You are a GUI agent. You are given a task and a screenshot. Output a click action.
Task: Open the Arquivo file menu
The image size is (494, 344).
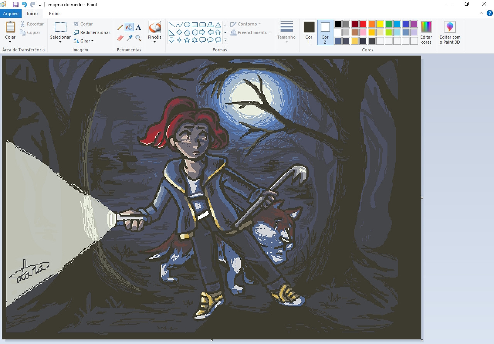coord(10,14)
